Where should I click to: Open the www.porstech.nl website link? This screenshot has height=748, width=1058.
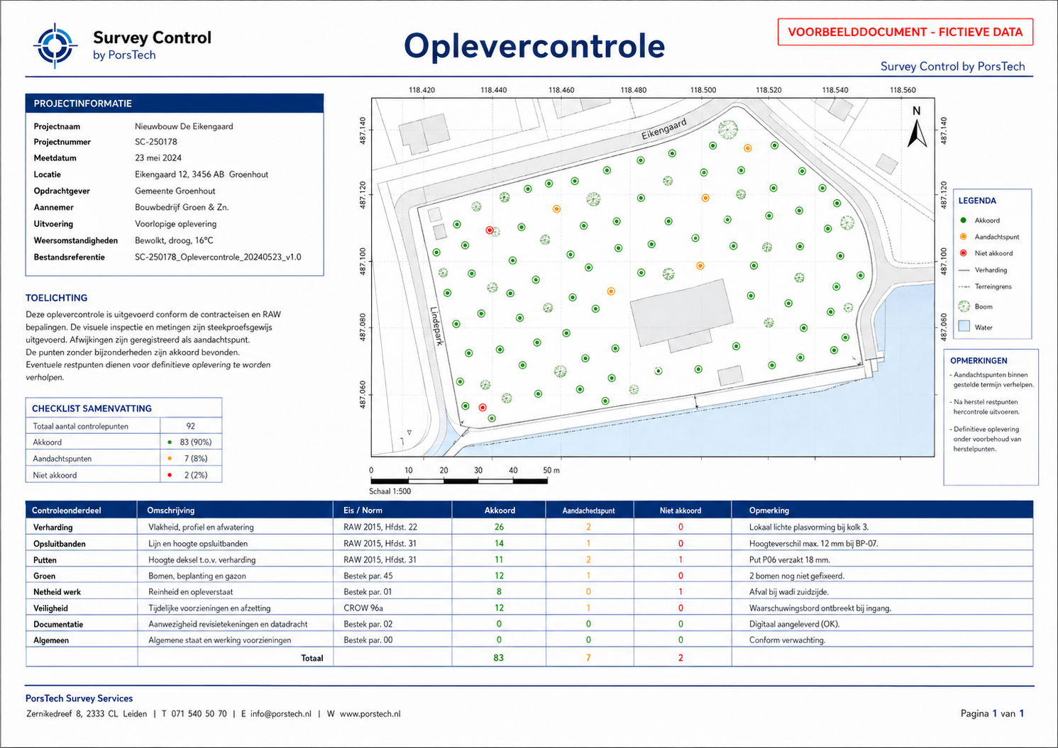[370, 714]
